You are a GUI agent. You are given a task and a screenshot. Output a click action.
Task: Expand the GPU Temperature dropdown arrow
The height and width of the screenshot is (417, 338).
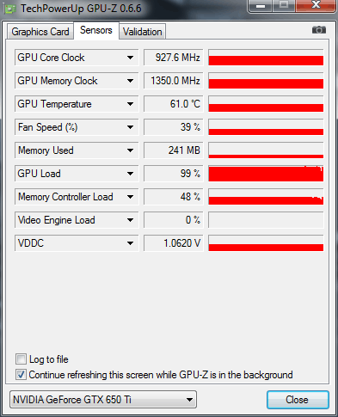coord(130,104)
